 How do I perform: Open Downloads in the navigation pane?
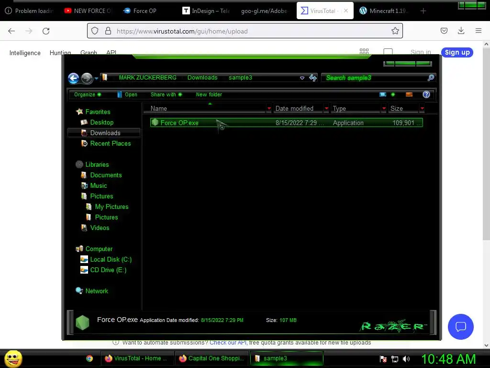pyautogui.click(x=104, y=133)
